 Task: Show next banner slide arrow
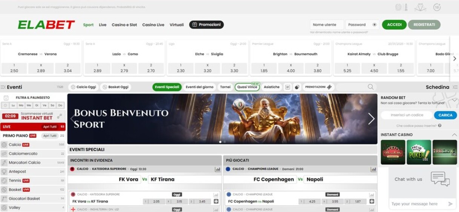click(371, 119)
